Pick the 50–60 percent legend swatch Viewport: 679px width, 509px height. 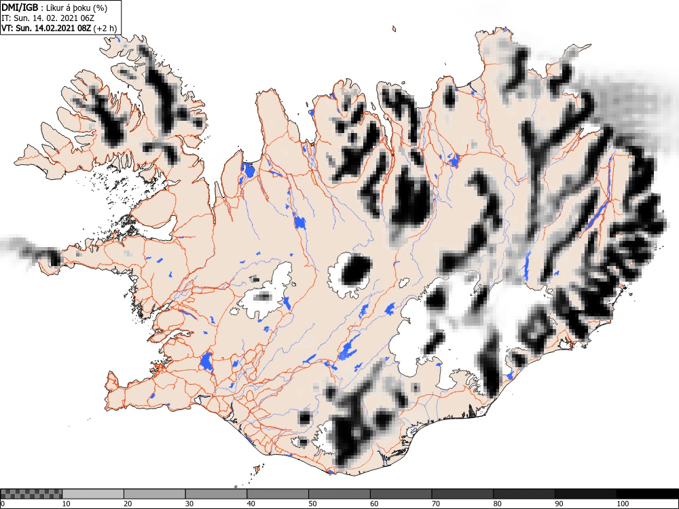[x=339, y=494]
